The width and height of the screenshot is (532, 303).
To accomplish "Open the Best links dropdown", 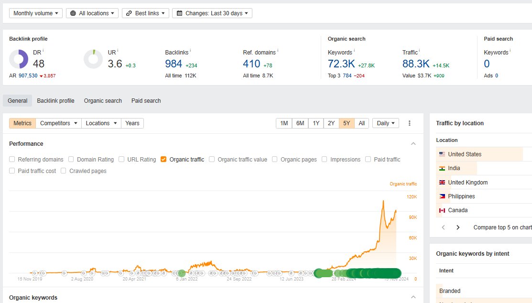I will pos(146,13).
